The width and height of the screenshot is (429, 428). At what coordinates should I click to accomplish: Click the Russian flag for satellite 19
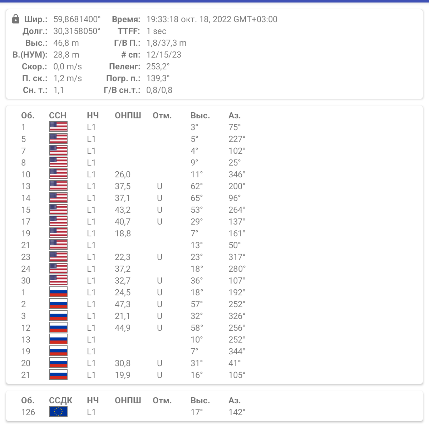pyautogui.click(x=58, y=351)
